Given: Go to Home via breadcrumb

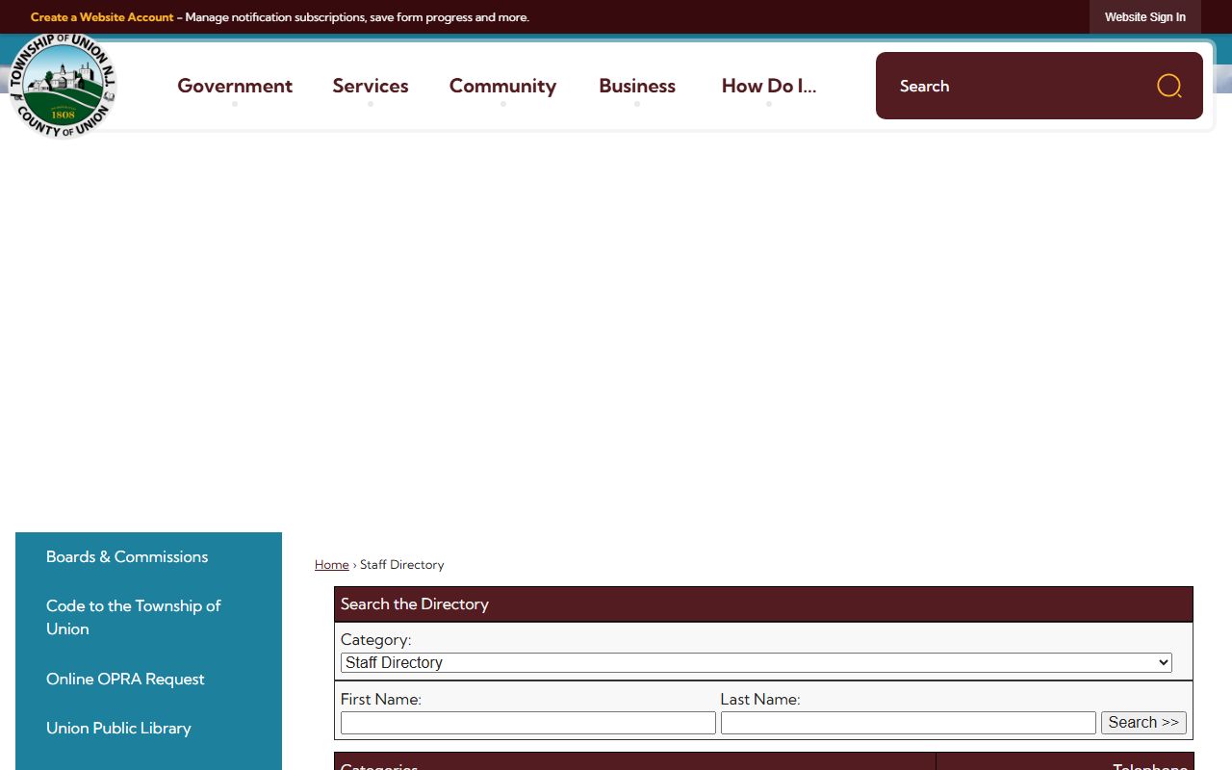Looking at the screenshot, I should (x=331, y=565).
